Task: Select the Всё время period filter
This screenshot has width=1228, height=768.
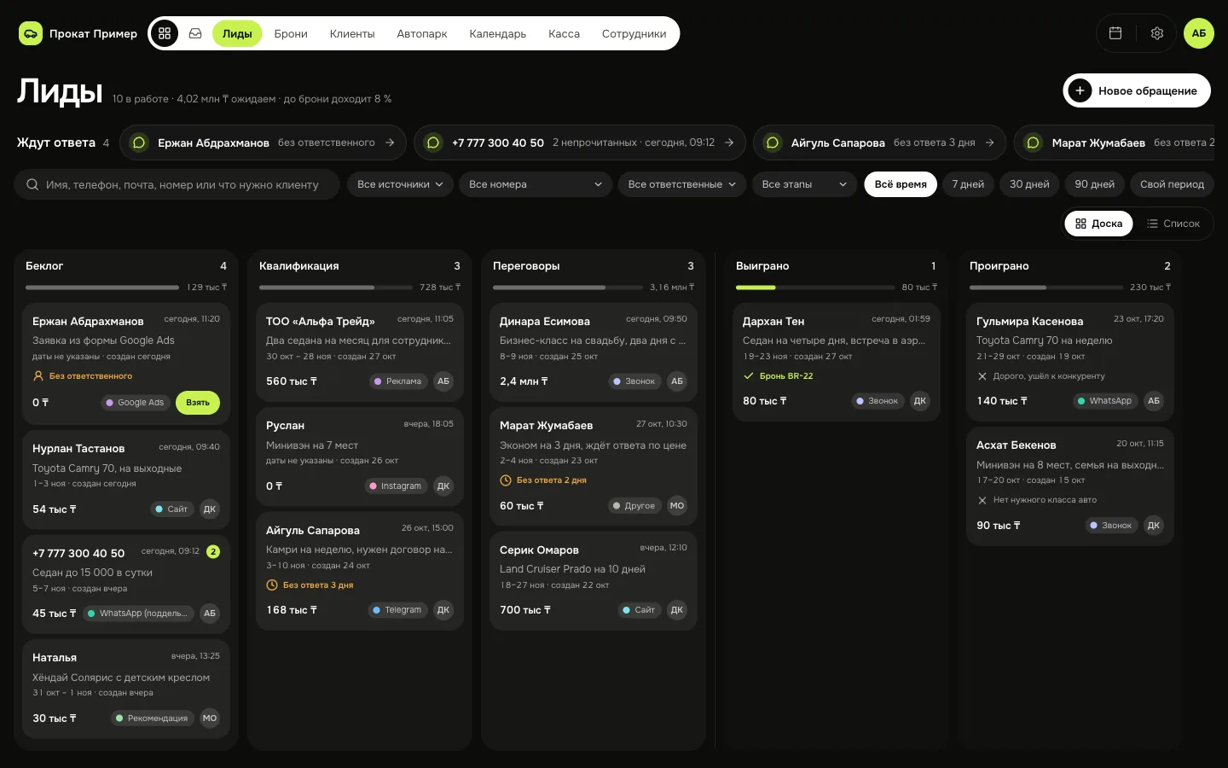Action: tap(901, 184)
